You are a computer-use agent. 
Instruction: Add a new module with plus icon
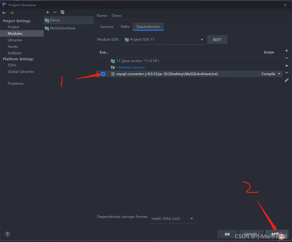47,12
